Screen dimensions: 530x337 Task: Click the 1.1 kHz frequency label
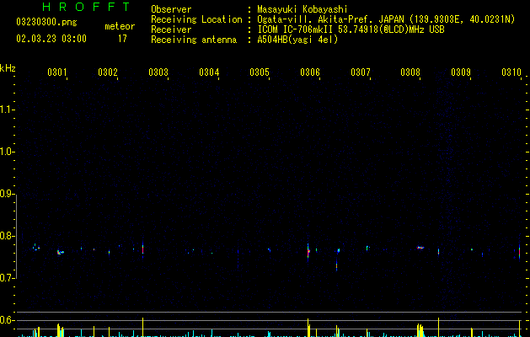pyautogui.click(x=7, y=110)
